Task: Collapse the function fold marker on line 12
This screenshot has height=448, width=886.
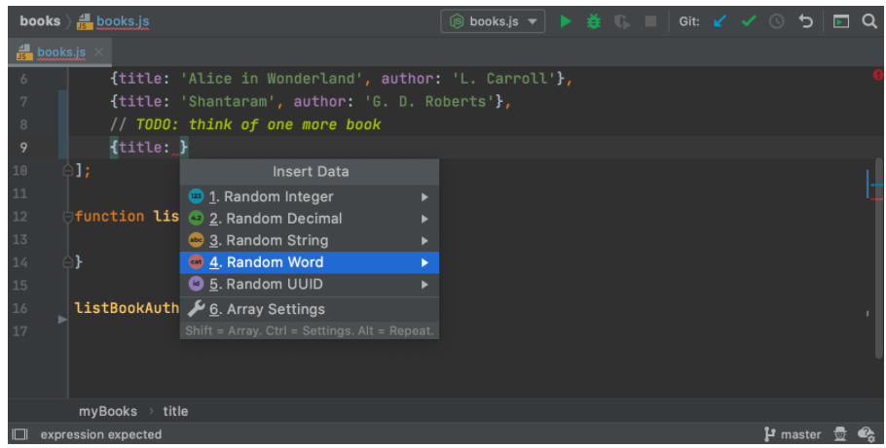Action: pos(68,217)
